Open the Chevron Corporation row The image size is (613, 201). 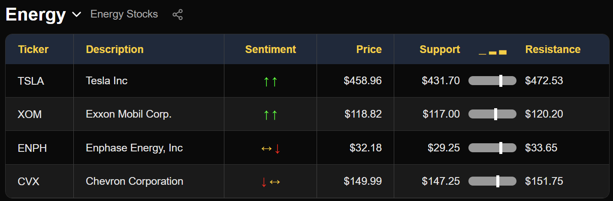pyautogui.click(x=134, y=181)
